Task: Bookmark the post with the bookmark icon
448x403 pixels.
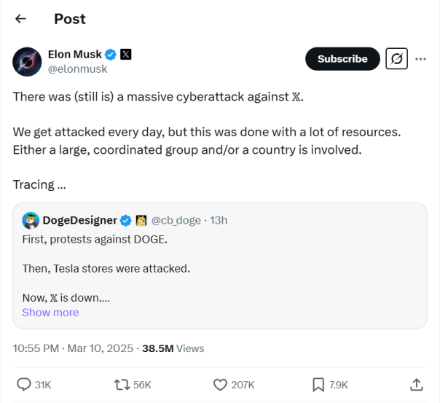Action: pyautogui.click(x=318, y=385)
